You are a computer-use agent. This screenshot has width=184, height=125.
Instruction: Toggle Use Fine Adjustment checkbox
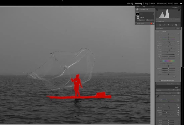point(161,64)
